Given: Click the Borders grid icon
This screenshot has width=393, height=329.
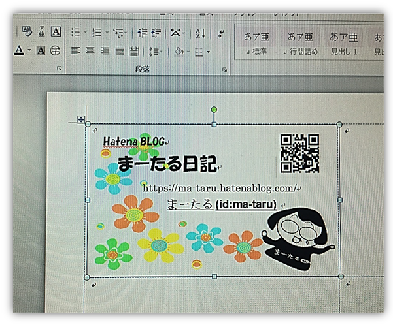Looking at the screenshot, I should tap(199, 52).
